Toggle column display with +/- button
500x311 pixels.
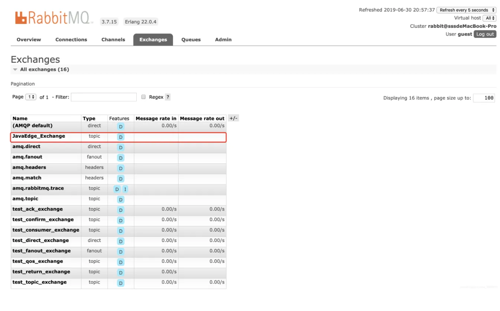pos(233,118)
